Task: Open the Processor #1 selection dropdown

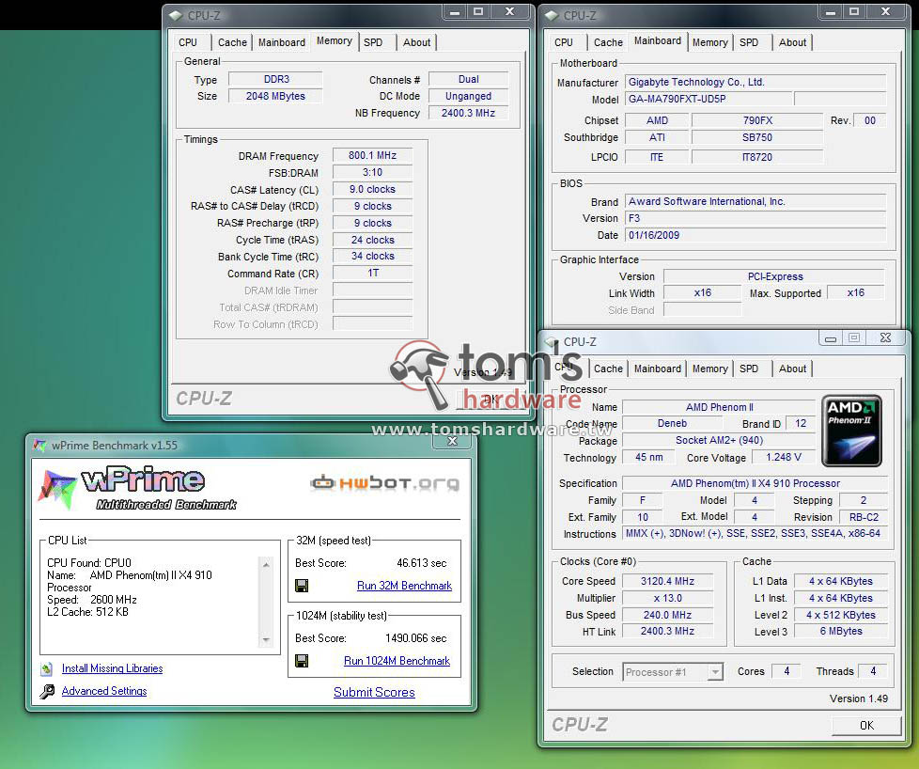Action: (x=715, y=671)
